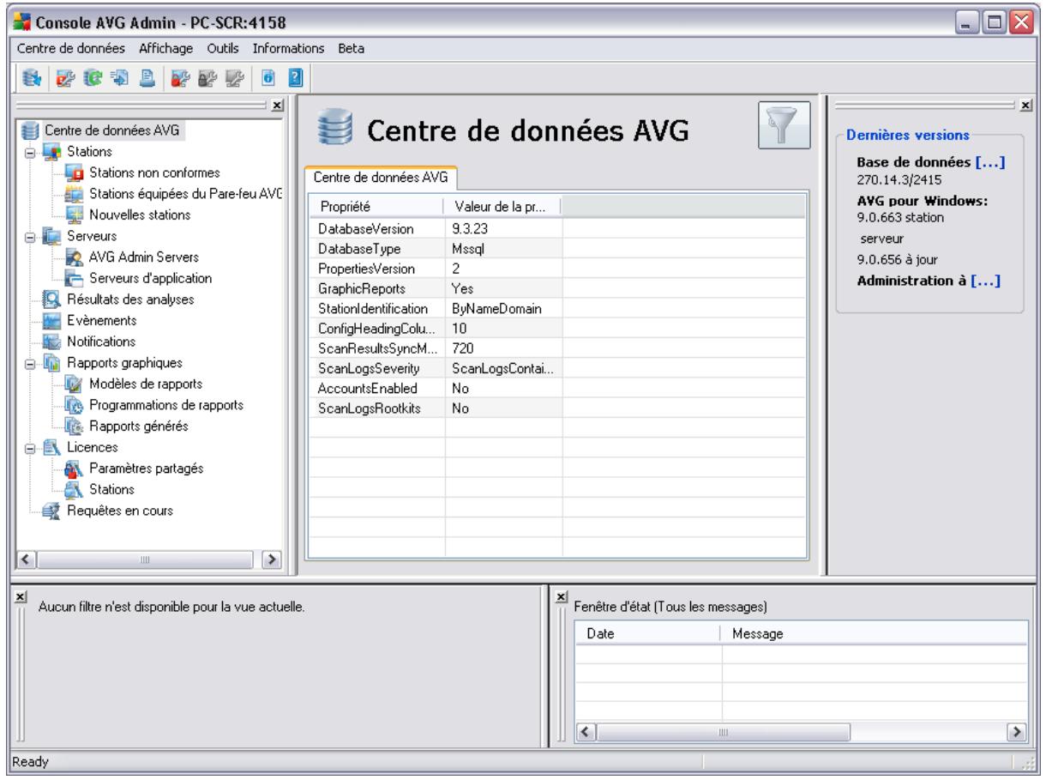Select Paramètres partagés under Licences
The width and height of the screenshot is (1046, 780).
click(147, 469)
